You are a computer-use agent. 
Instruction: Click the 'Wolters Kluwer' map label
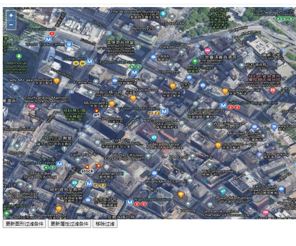pyautogui.click(x=128, y=155)
